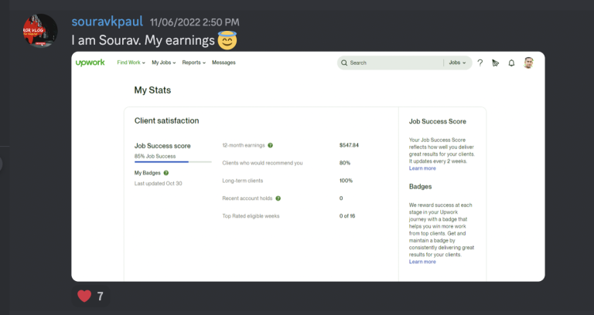
Task: Click the message timestamp 11/06/2022 2:50 PM
Action: coord(194,22)
